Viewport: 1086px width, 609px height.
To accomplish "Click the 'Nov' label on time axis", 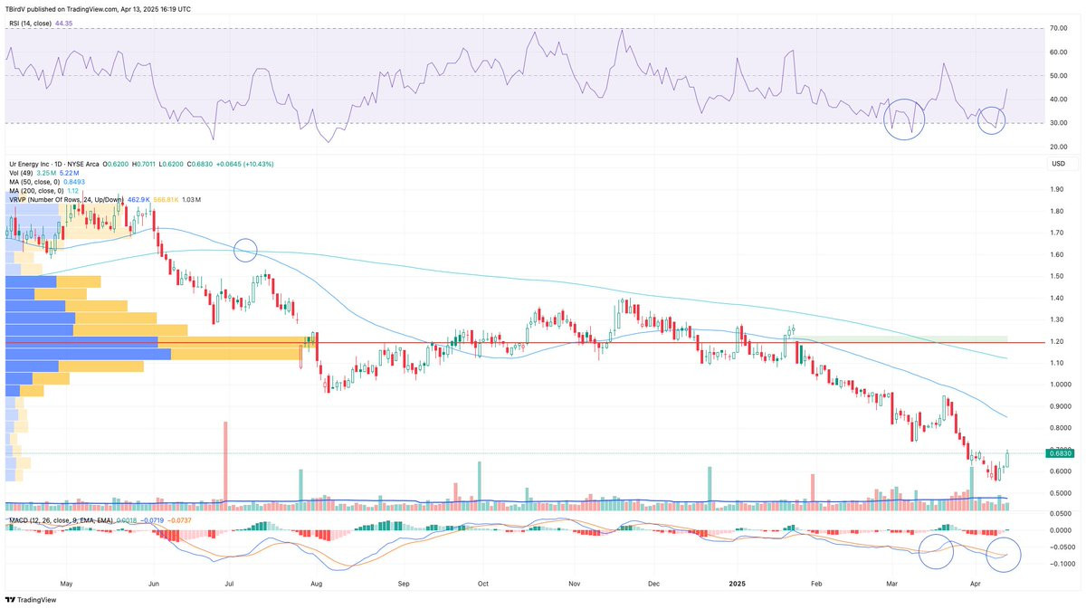I will (575, 584).
